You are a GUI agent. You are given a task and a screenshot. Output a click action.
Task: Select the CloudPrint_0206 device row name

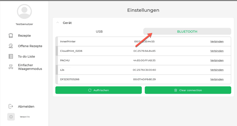71,51
